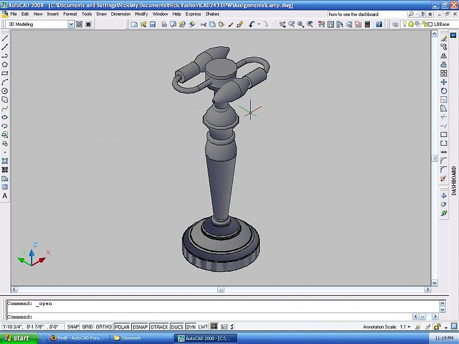Toggle GRID display in status bar
The height and width of the screenshot is (344, 459).
[87, 327]
